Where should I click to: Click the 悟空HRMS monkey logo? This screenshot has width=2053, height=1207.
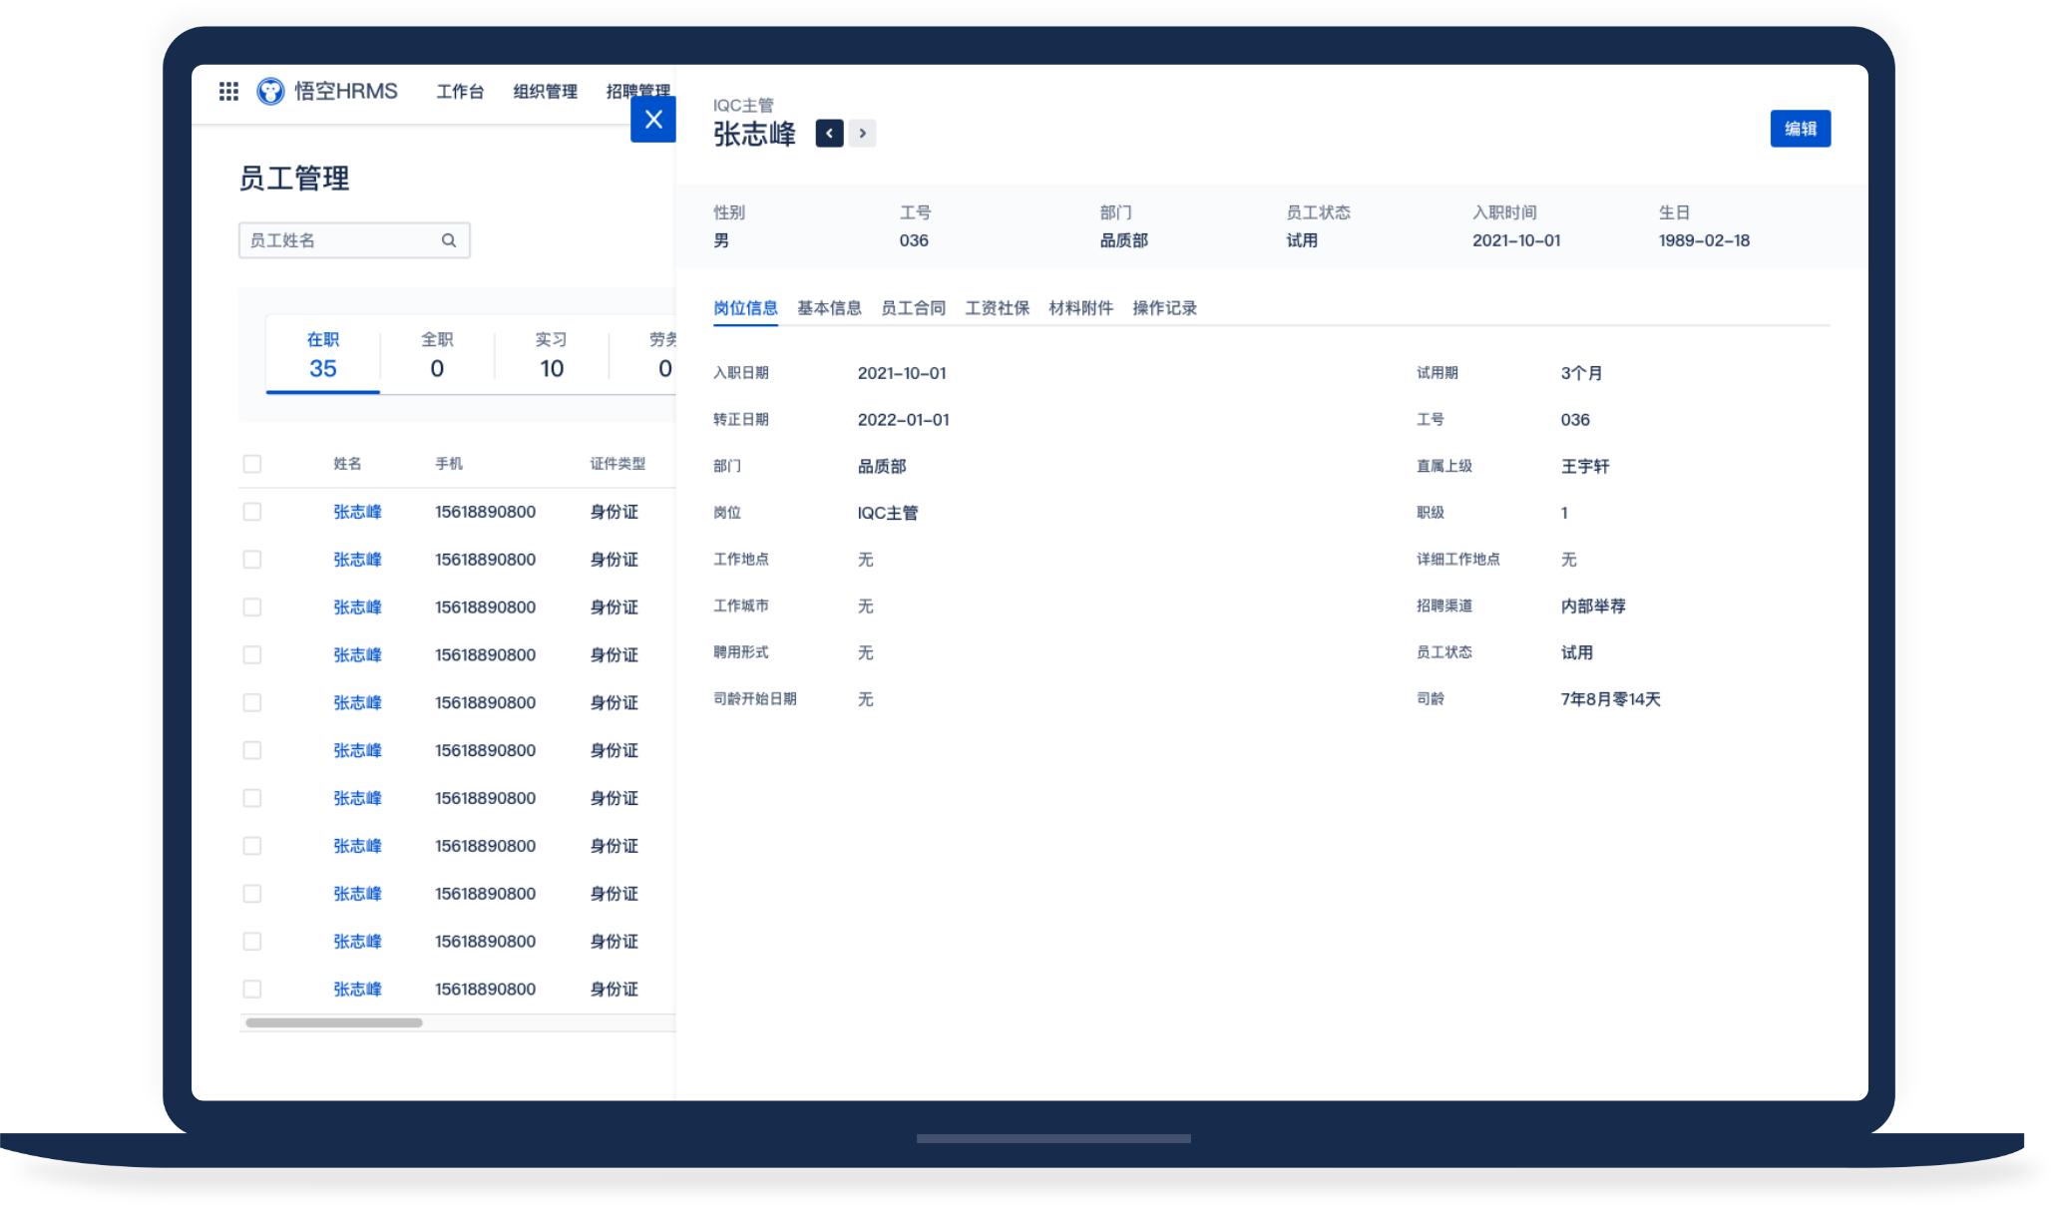pyautogui.click(x=270, y=92)
